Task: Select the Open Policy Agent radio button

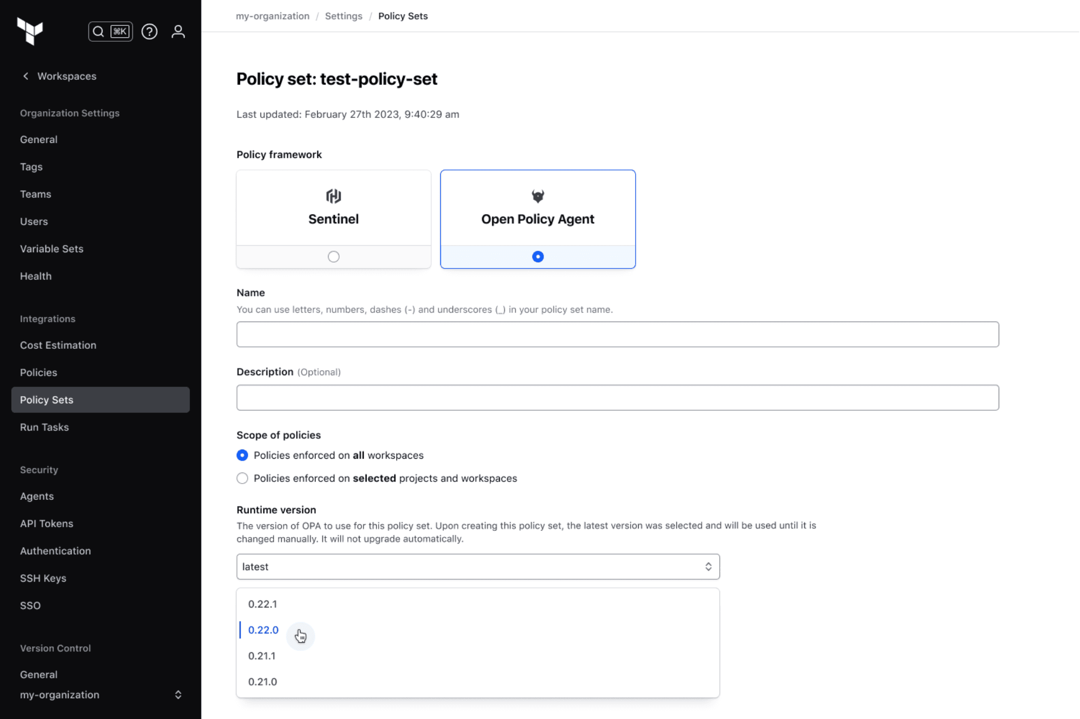Action: [x=537, y=257]
